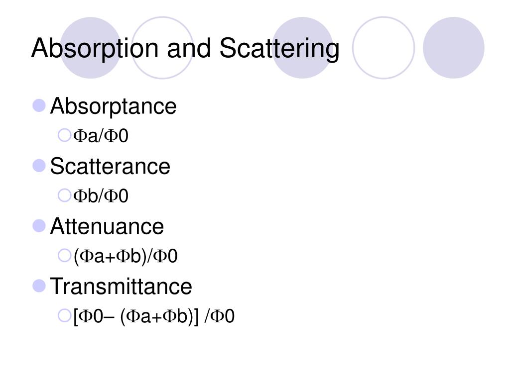Click the word Scatterance
This screenshot has width=510, height=382.
(x=110, y=166)
